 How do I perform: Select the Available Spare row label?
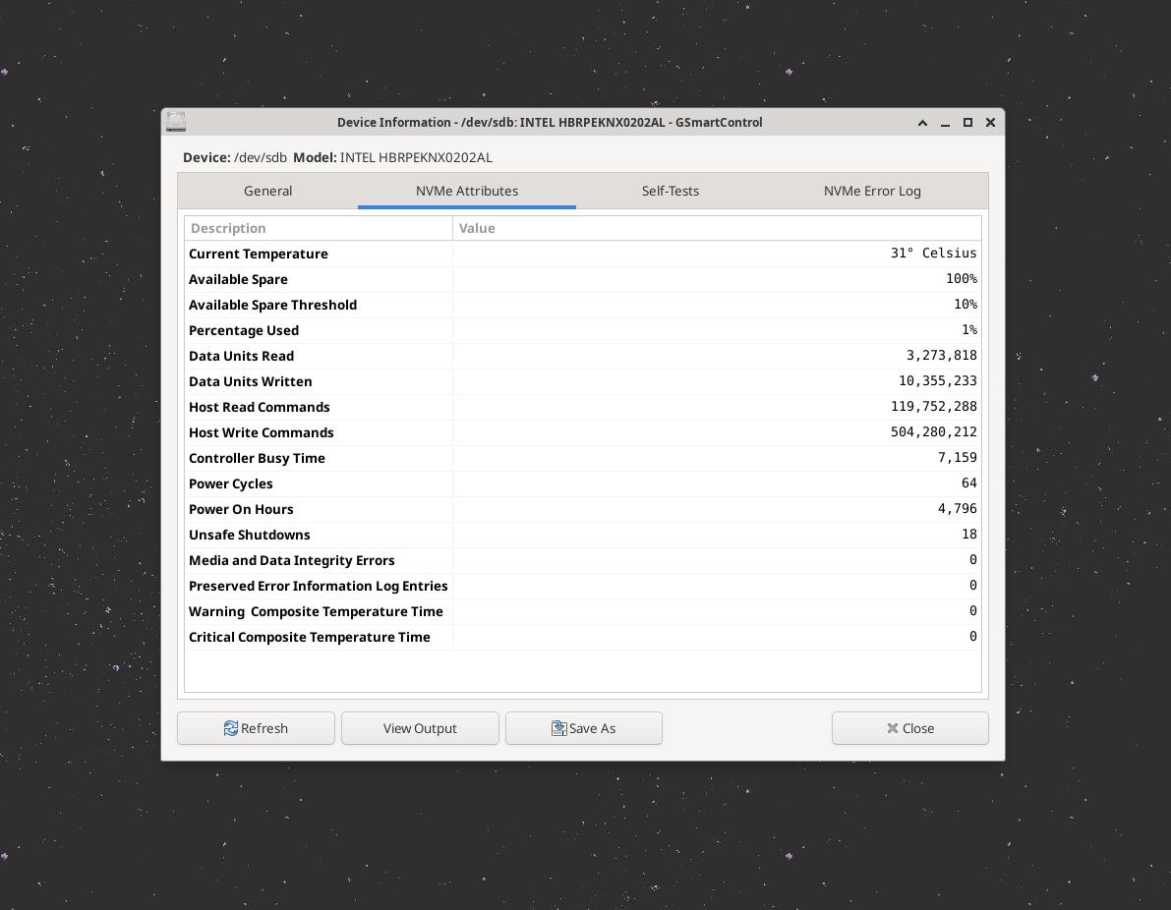(x=238, y=279)
